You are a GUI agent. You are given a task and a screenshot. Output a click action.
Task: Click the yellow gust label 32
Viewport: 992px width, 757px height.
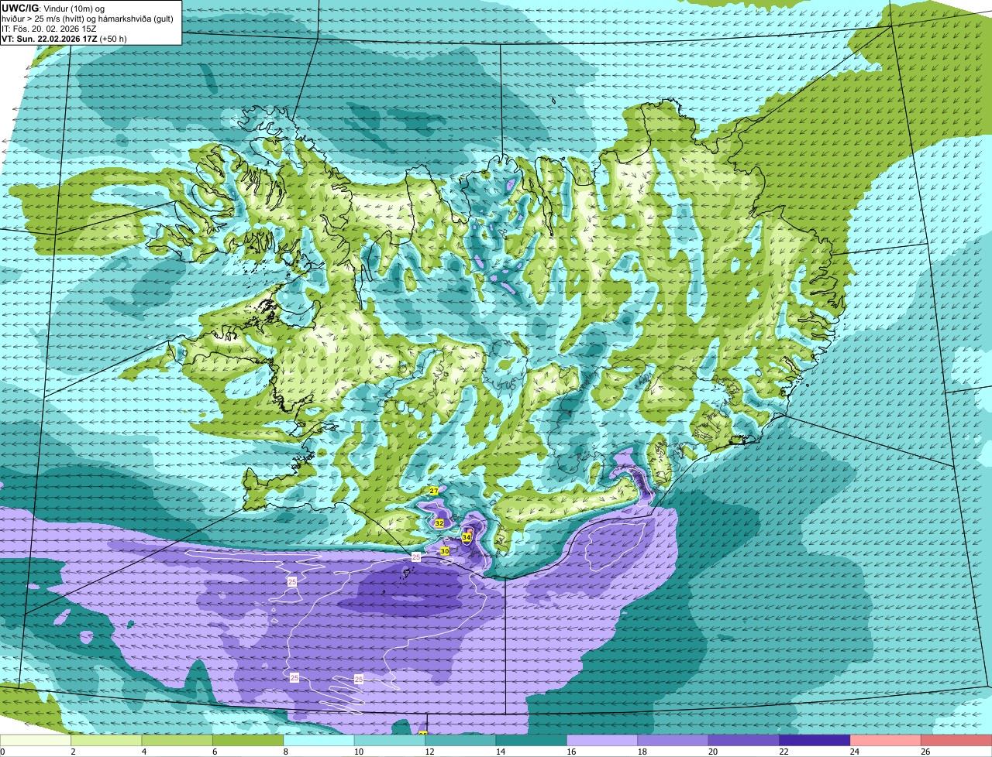pyautogui.click(x=439, y=523)
